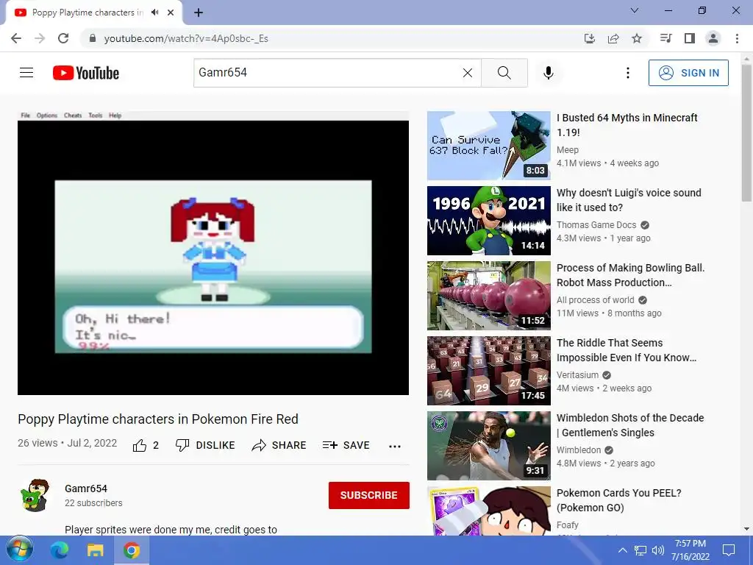Run search with magnifying glass button
Screen dimensions: 753x565
tap(504, 73)
